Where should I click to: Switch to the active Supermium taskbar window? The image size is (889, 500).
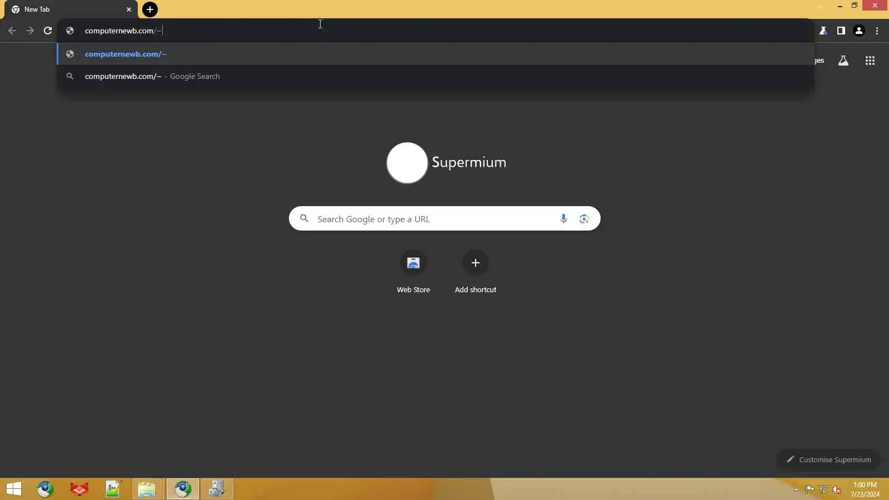183,489
